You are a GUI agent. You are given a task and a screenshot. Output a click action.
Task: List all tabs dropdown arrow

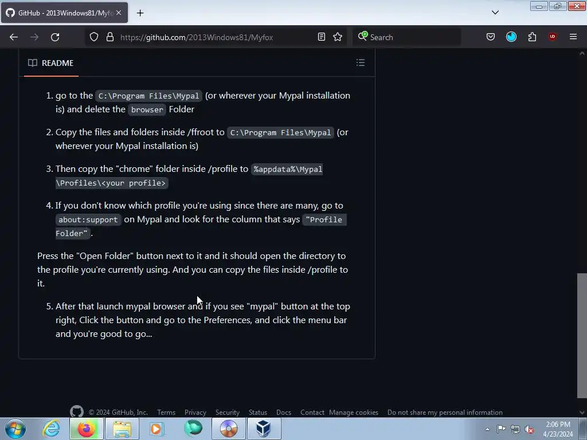click(495, 13)
